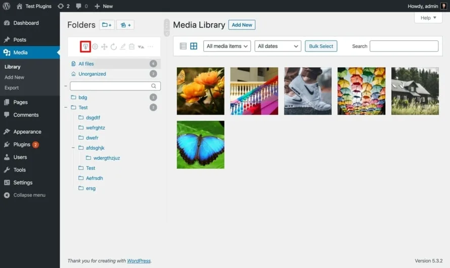Switch media library to grid view

tap(194, 46)
